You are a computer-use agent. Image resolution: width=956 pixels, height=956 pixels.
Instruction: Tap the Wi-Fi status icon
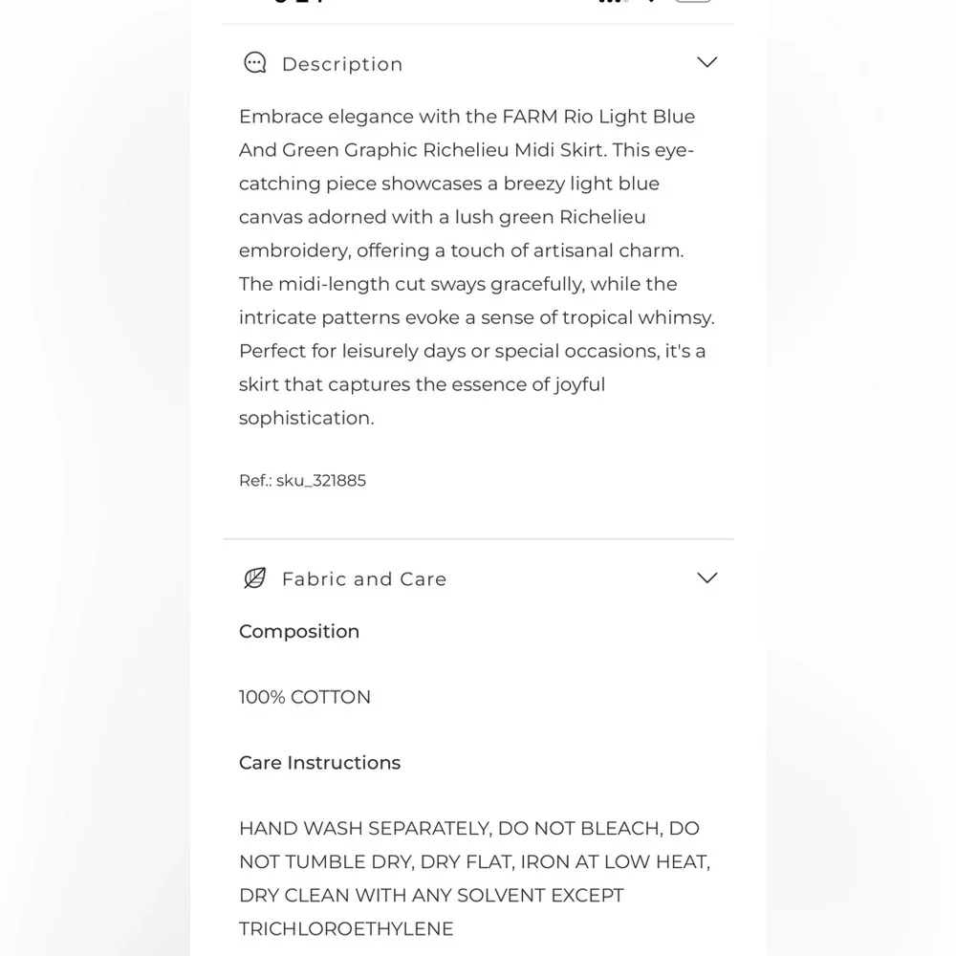click(652, 1)
